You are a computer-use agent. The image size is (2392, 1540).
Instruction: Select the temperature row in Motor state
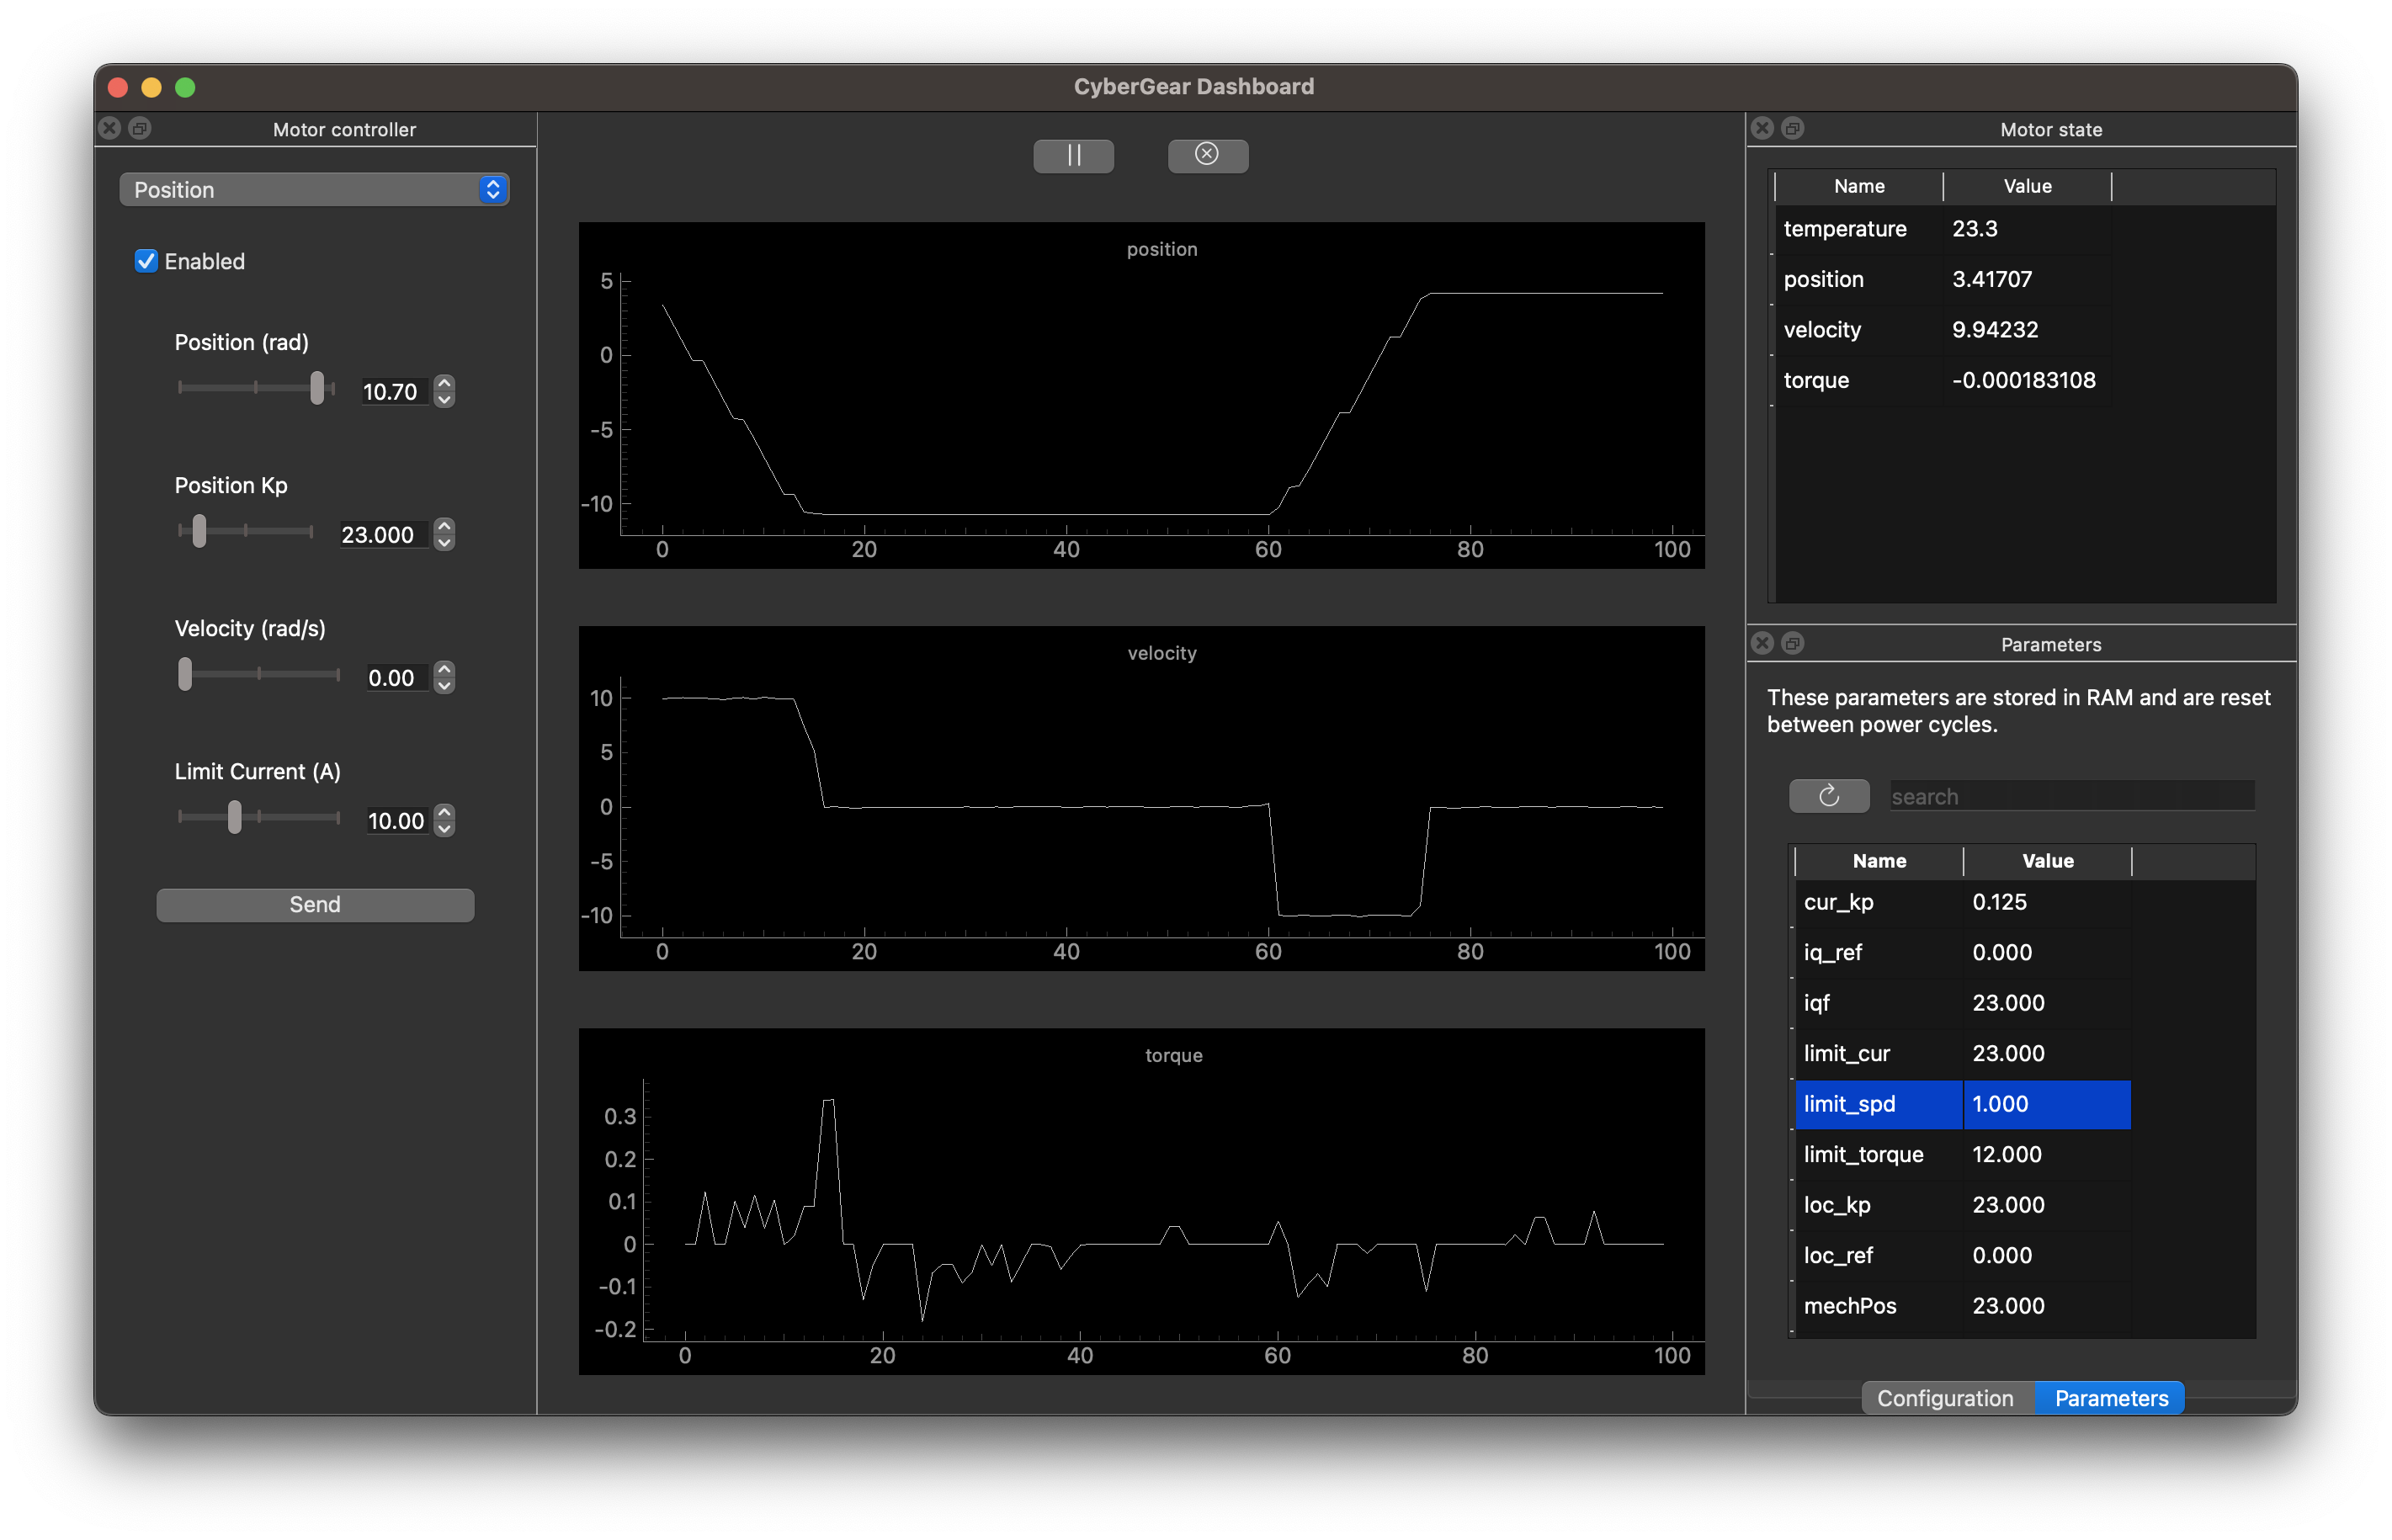[x=1942, y=229]
